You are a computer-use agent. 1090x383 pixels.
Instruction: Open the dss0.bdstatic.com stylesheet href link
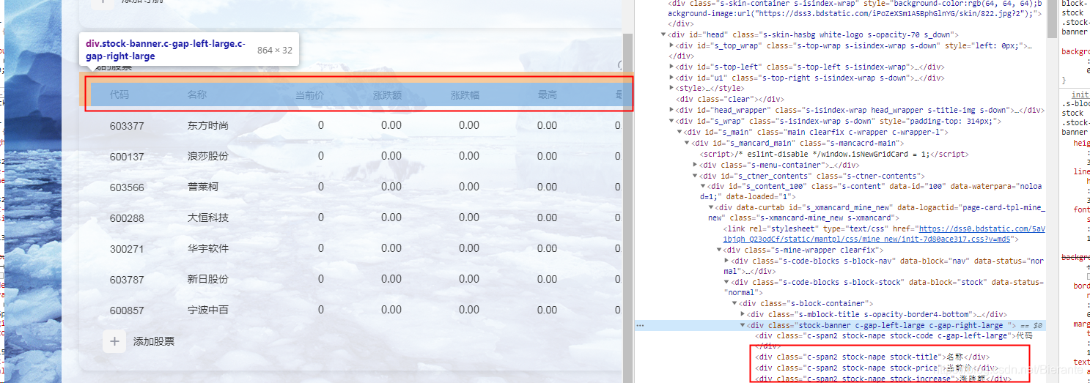click(884, 234)
